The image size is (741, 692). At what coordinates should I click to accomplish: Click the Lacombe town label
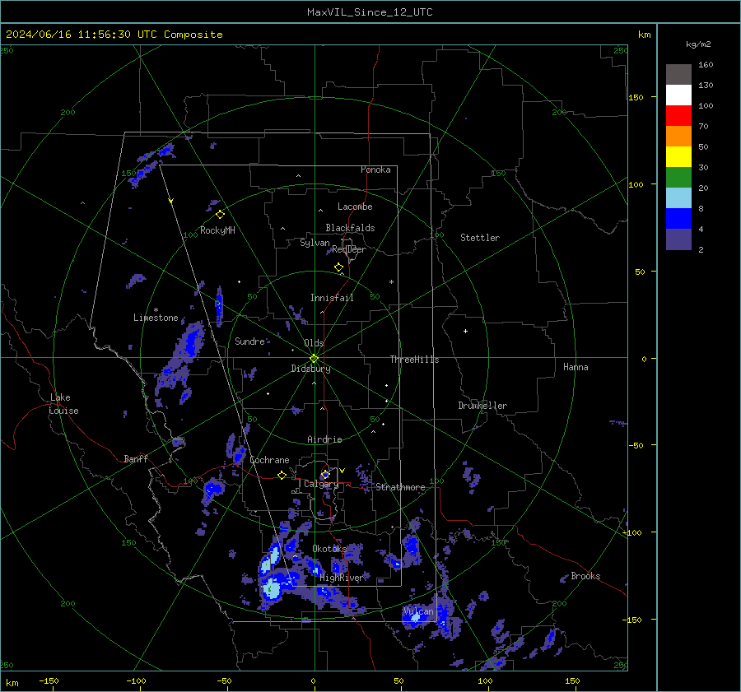point(355,207)
